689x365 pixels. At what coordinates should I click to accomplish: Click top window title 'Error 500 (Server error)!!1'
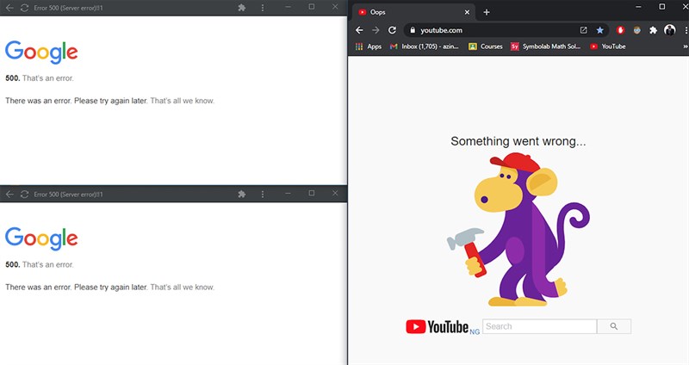(x=68, y=8)
